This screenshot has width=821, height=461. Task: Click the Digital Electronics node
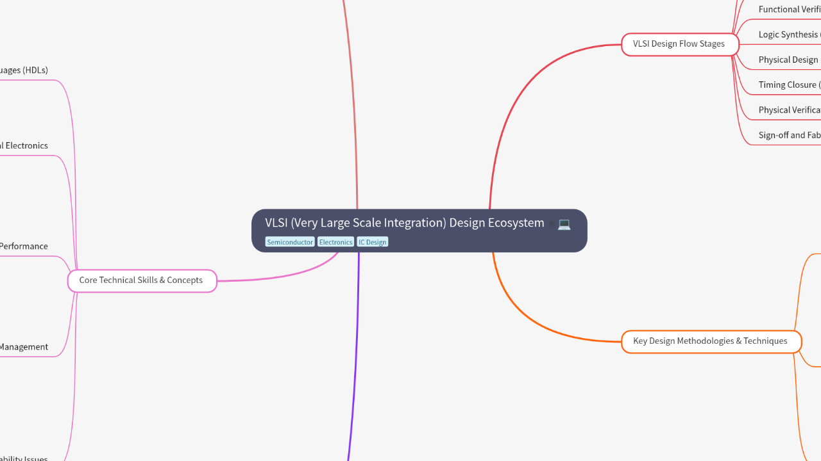pyautogui.click(x=24, y=145)
